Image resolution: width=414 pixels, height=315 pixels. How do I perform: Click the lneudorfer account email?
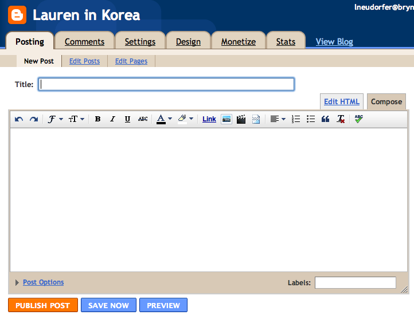pyautogui.click(x=384, y=7)
